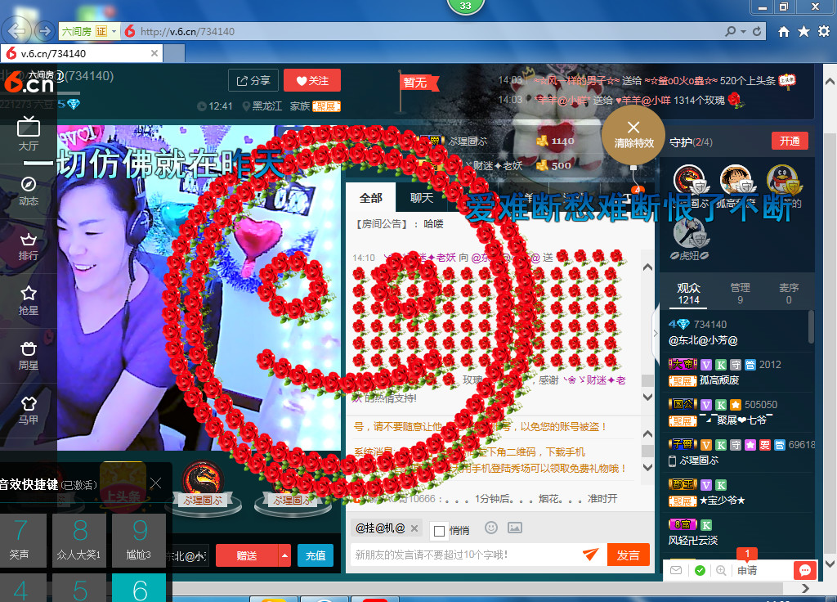Switch to browser tab v.6.cn/734140
This screenshot has height=602, width=837.
pos(81,53)
